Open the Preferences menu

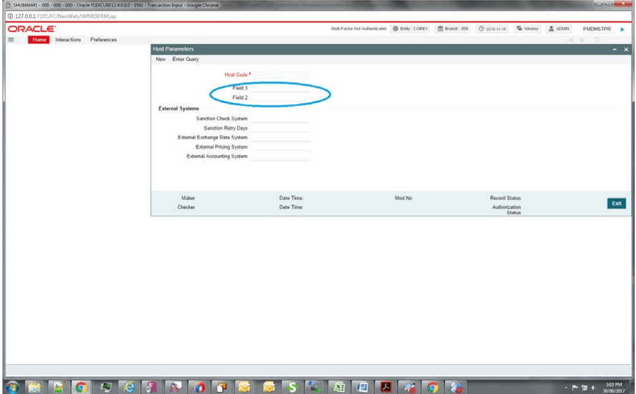(103, 40)
